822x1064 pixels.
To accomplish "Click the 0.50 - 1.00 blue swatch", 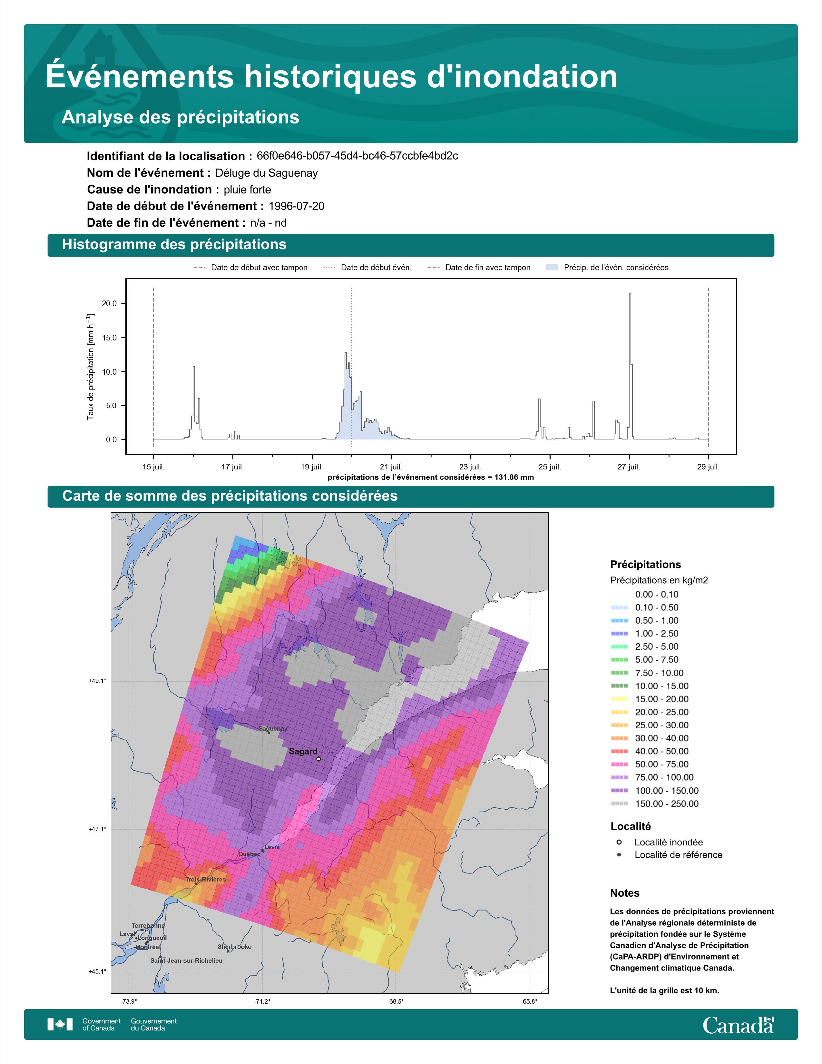I will click(619, 621).
